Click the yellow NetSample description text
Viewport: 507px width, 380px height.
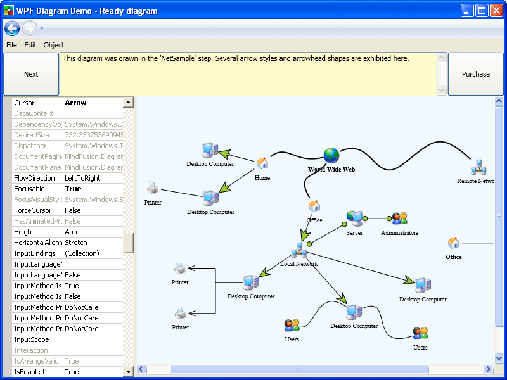point(236,58)
